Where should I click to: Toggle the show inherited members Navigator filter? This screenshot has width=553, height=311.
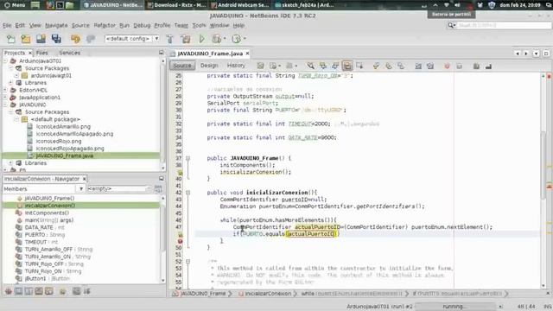click(x=9, y=291)
